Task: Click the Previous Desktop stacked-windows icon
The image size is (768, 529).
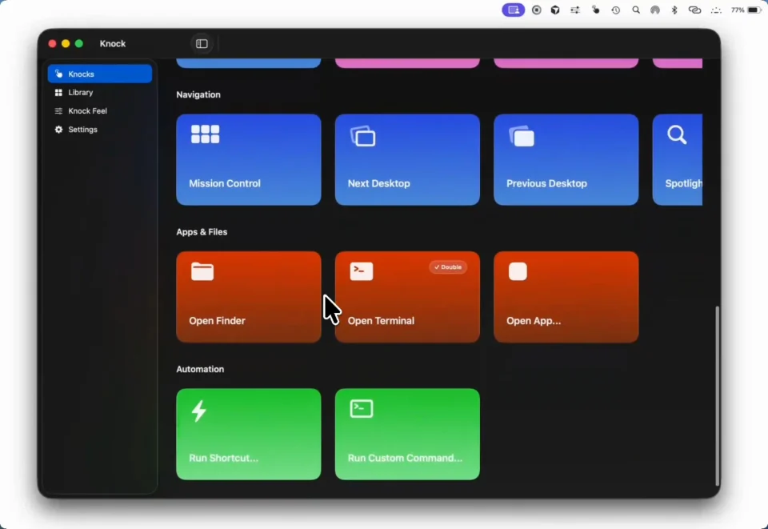Action: [x=522, y=136]
